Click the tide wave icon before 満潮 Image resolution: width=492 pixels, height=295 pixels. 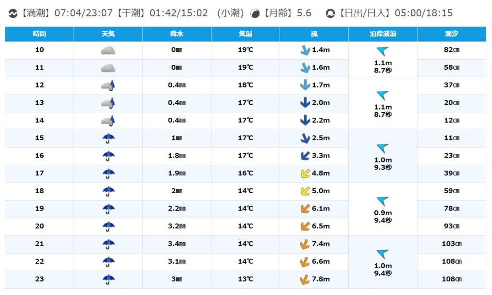(13, 13)
